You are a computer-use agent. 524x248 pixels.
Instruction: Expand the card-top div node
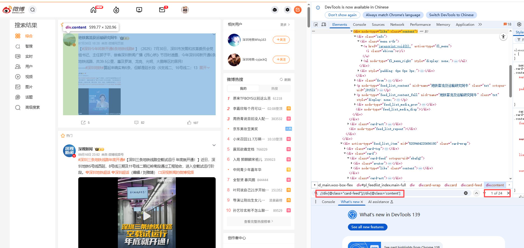[x=345, y=149]
